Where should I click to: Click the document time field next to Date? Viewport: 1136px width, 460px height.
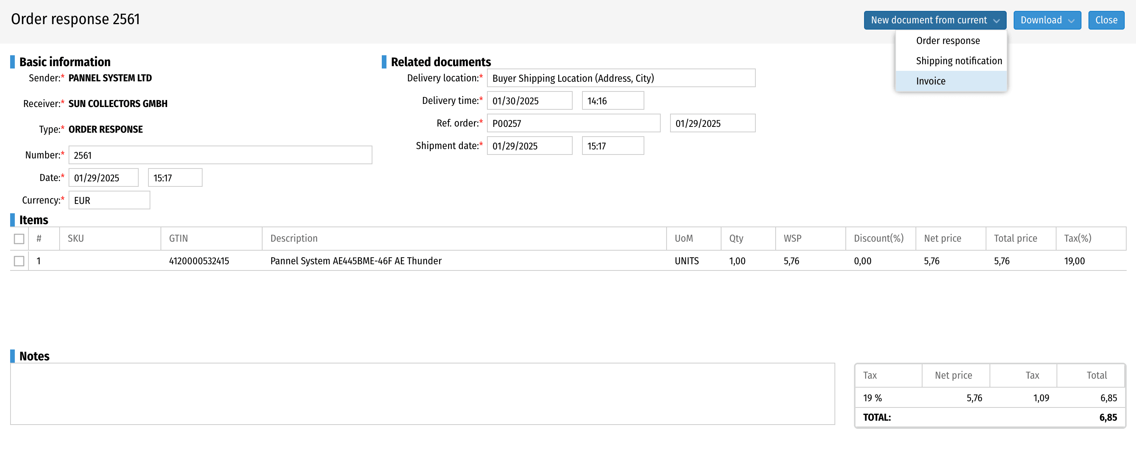[175, 177]
